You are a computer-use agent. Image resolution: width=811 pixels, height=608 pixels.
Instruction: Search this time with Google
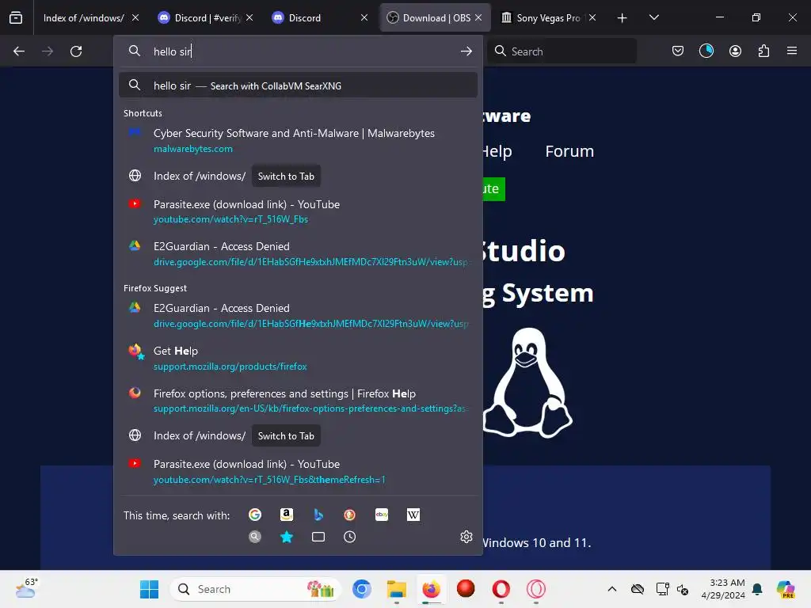tap(255, 515)
